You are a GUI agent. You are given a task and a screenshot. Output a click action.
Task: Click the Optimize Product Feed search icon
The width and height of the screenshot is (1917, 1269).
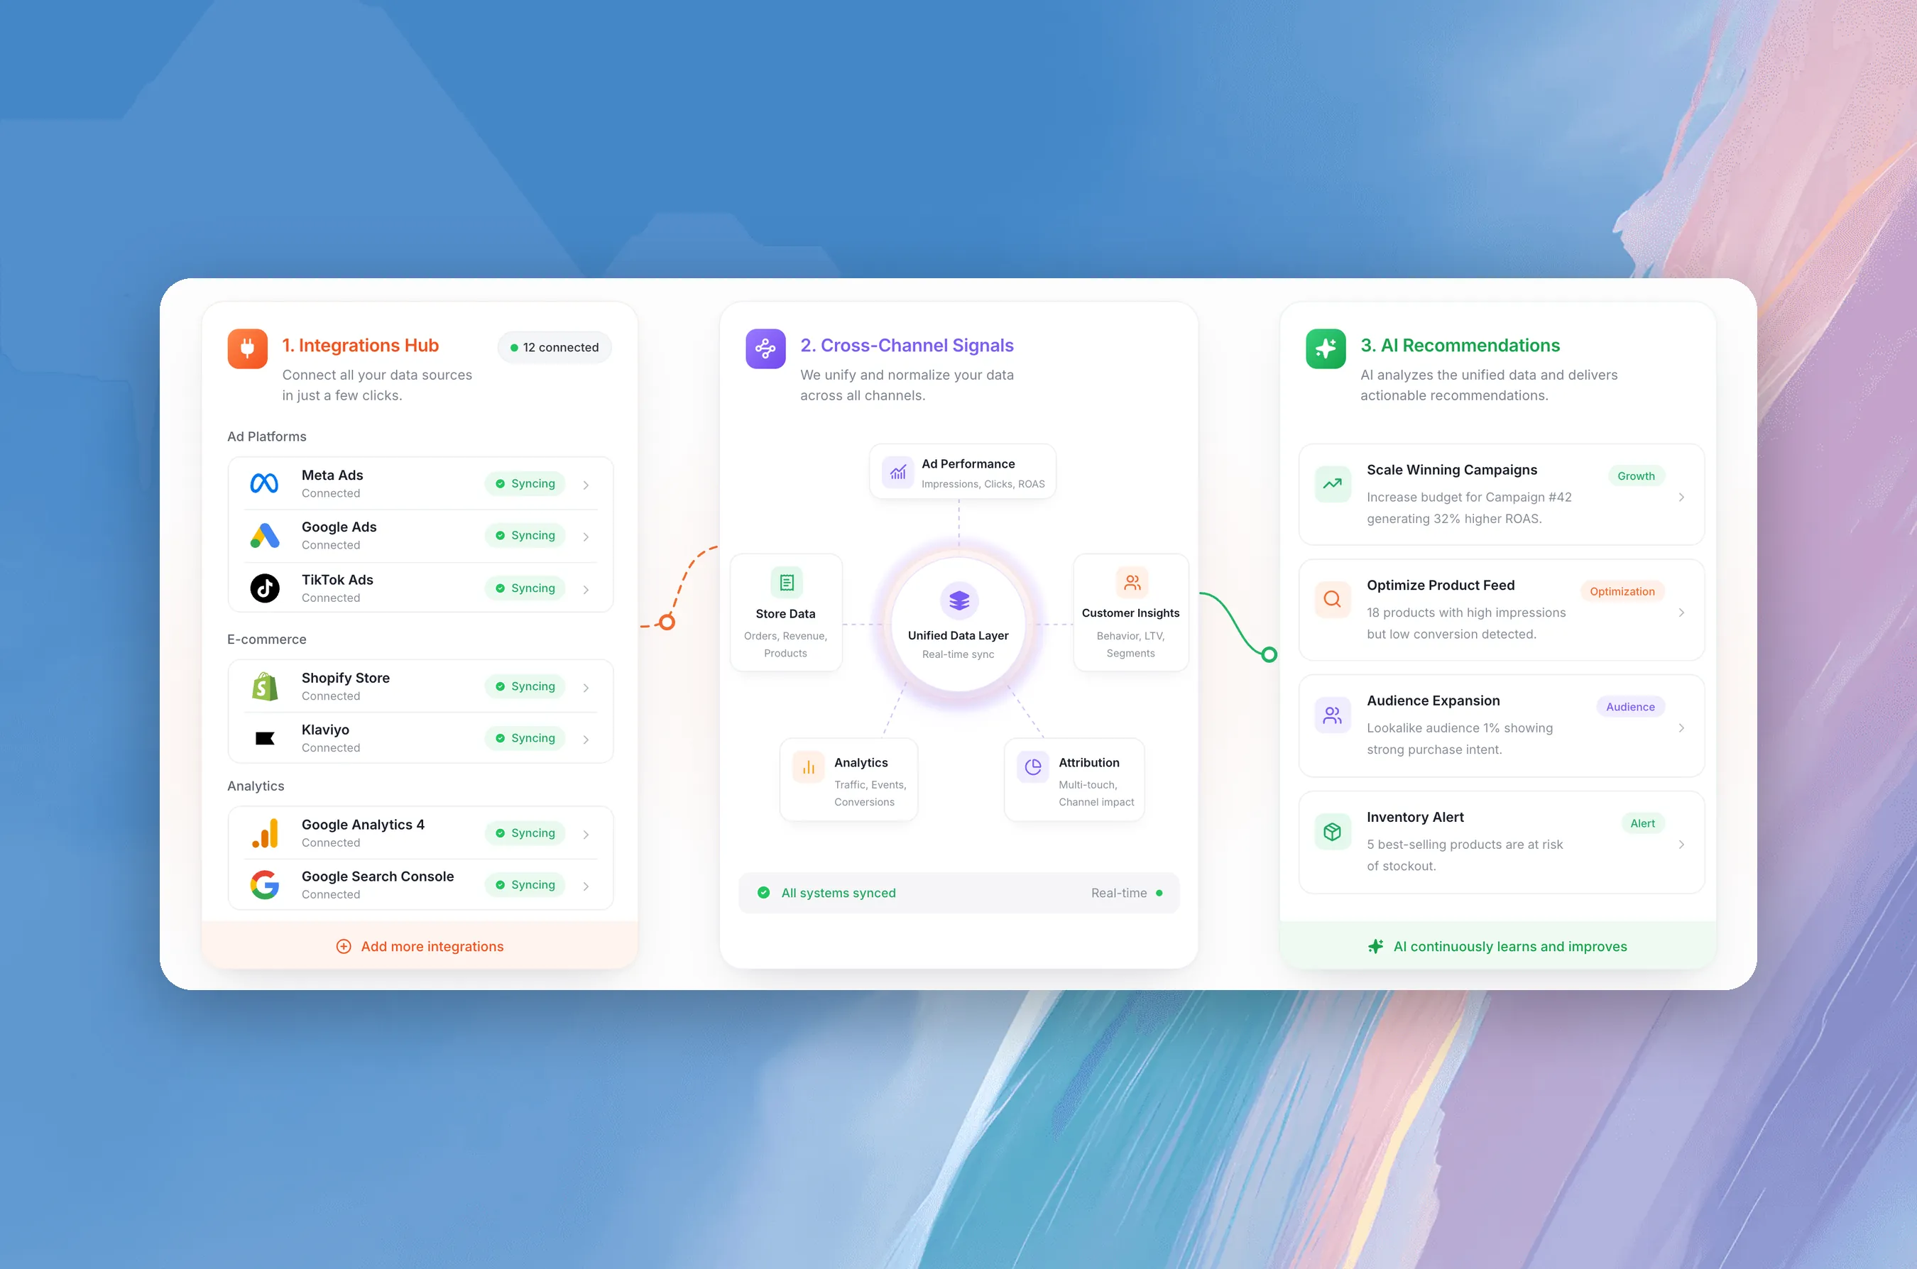[x=1333, y=600]
